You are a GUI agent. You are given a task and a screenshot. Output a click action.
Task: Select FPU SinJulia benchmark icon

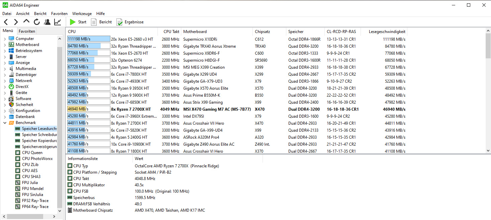[x=18, y=195]
